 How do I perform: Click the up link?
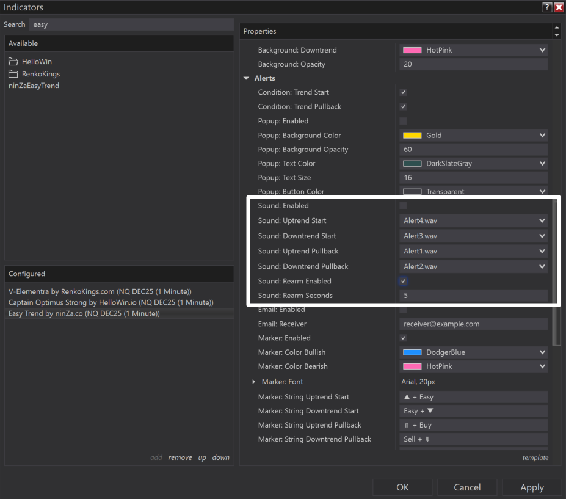point(201,458)
